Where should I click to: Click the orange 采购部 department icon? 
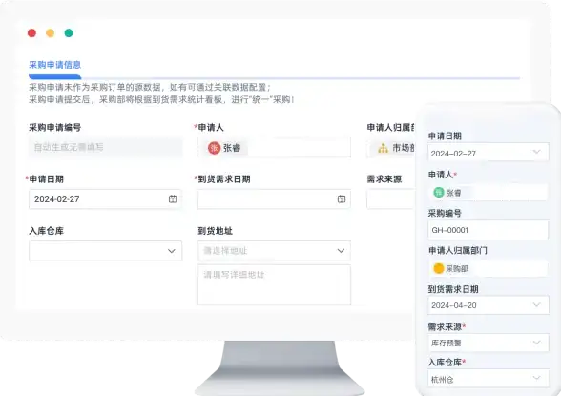pyautogui.click(x=439, y=268)
